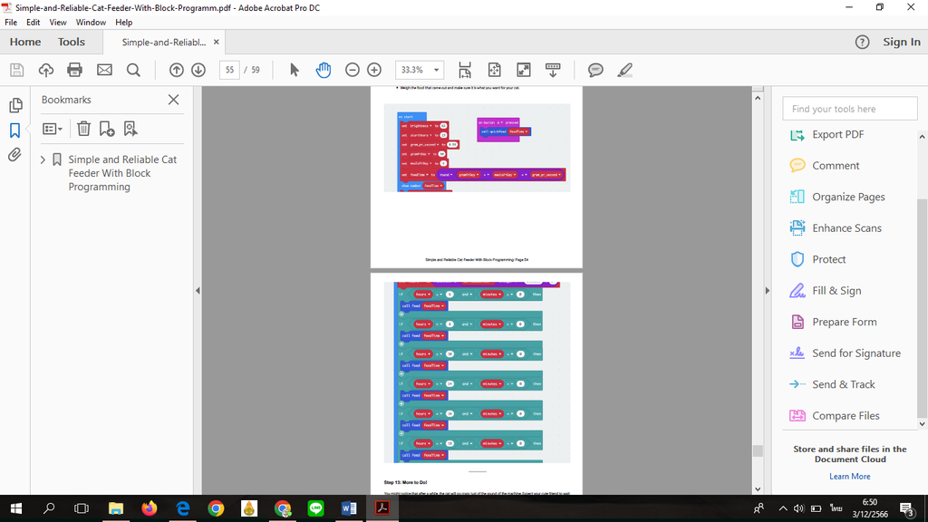Click the document vertical scrollbar thumb
The height and width of the screenshot is (522, 928).
pyautogui.click(x=758, y=451)
